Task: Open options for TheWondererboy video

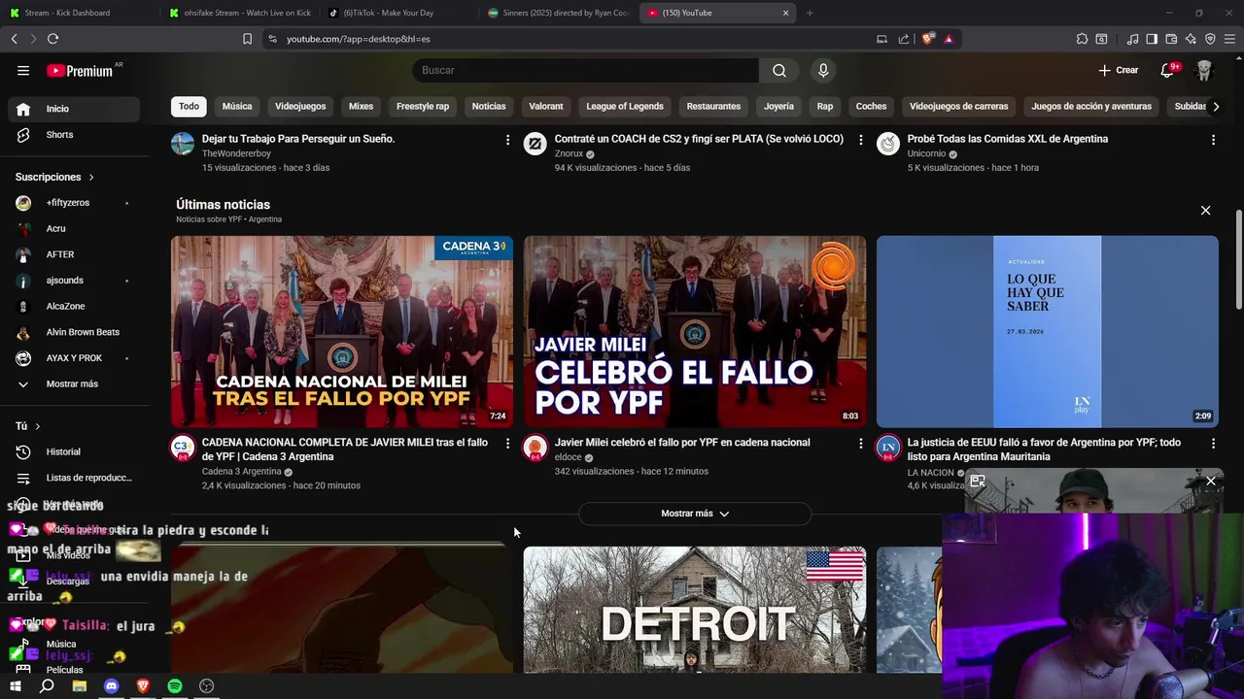Action: (x=507, y=140)
